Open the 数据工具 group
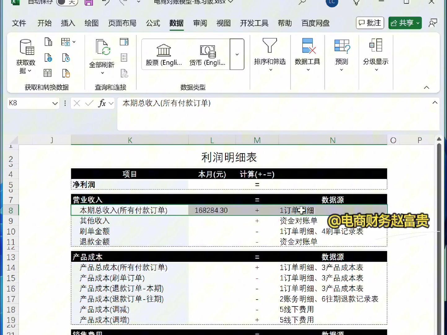This screenshot has height=335, width=447. click(307, 55)
